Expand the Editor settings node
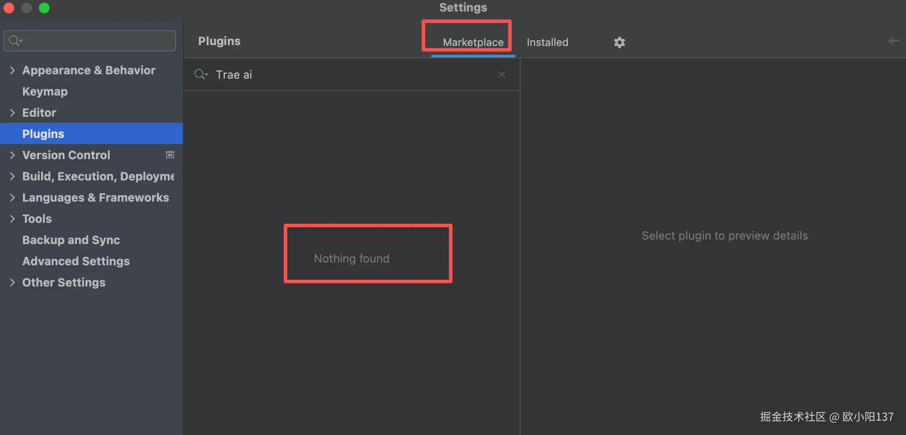Screen dimensions: 906x435 point(12,113)
